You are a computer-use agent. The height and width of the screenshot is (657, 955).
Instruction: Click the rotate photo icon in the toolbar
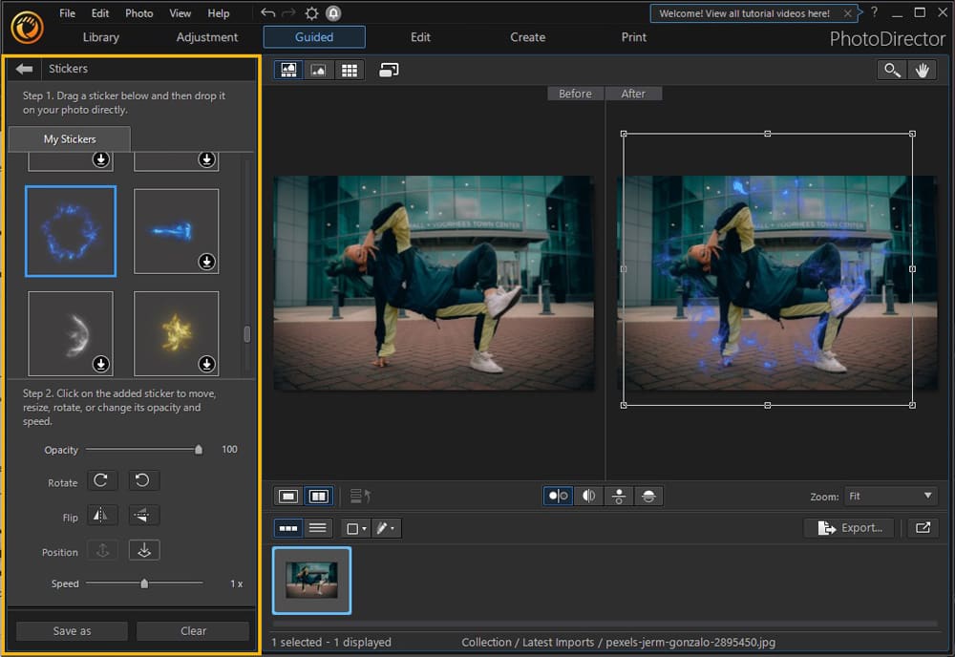coord(389,70)
